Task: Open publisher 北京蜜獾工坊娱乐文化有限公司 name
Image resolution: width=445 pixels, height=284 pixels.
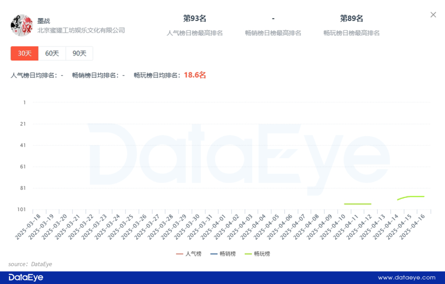Action: tap(81, 30)
